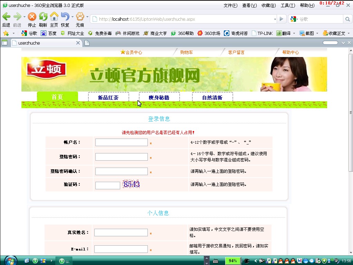The width and height of the screenshot is (353, 265).
Task: Open the 免费杀毒 bookmark
Action: click(100, 34)
